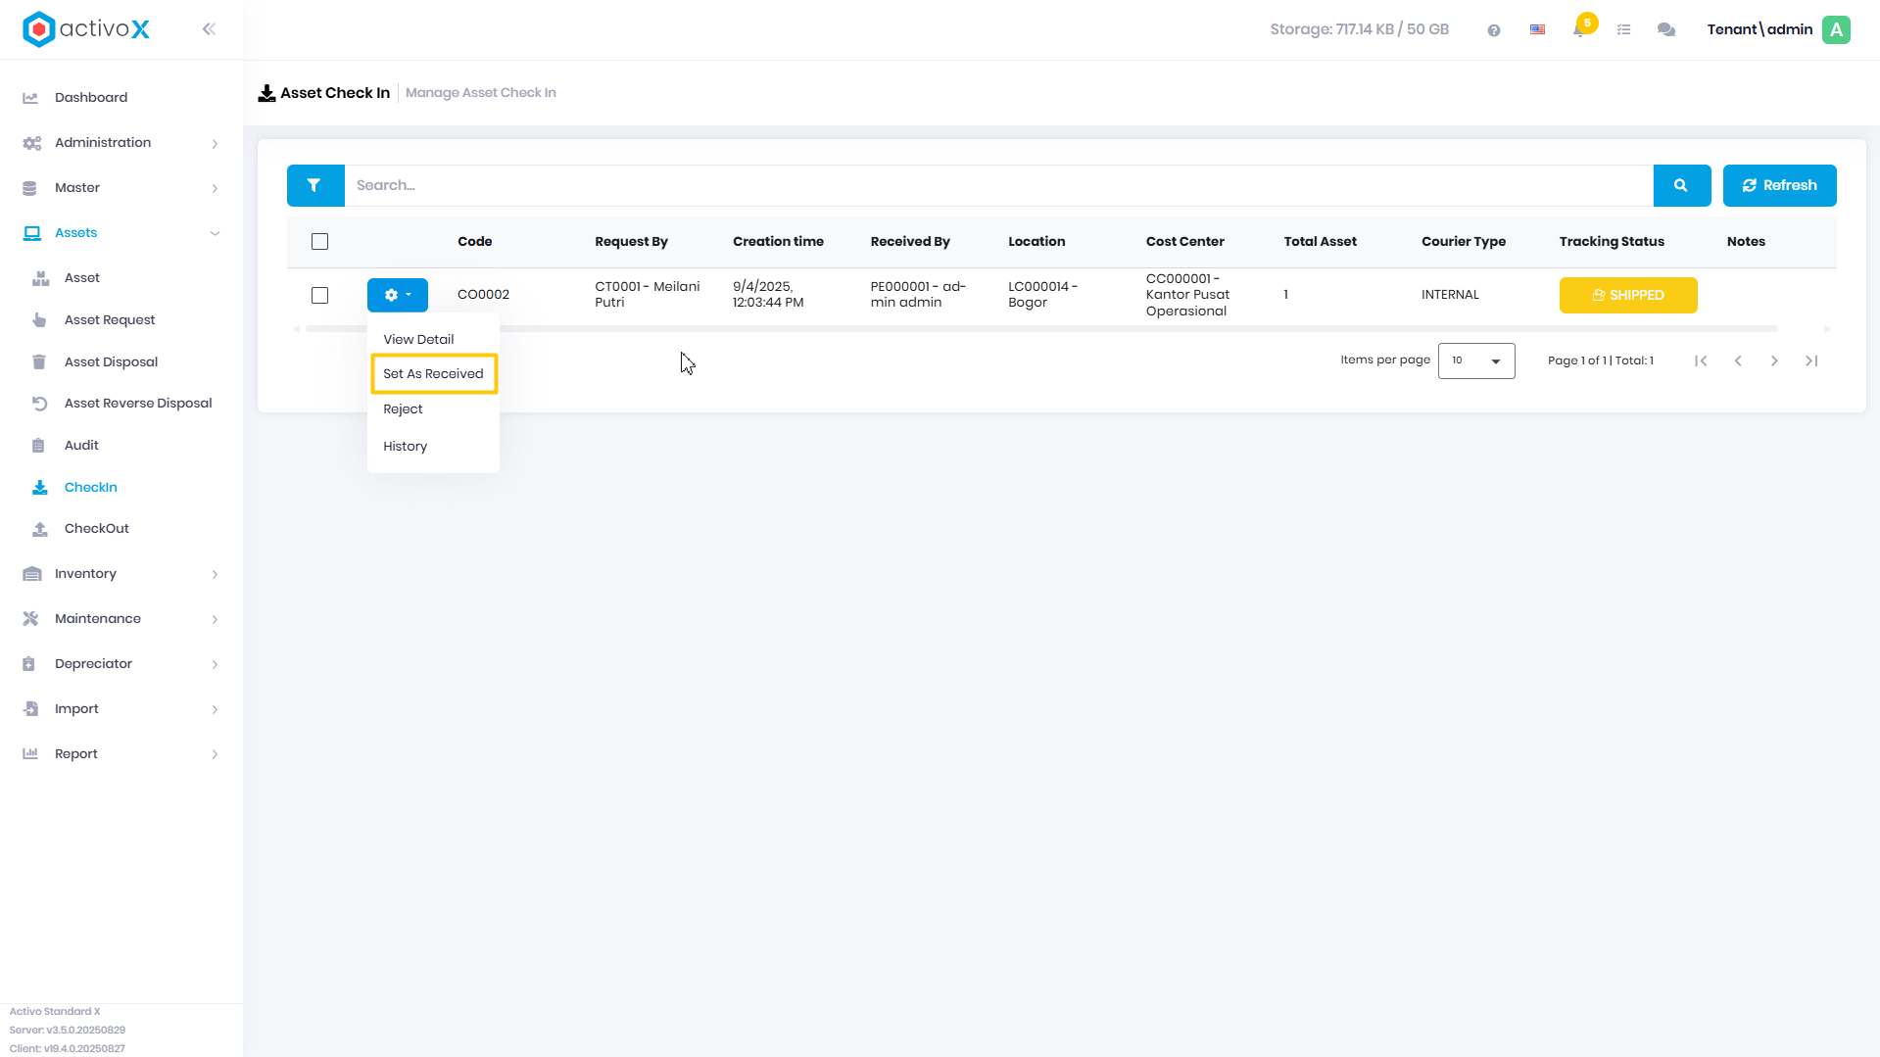This screenshot has height=1057, width=1880.
Task: Open the Asset Request page
Action: click(x=110, y=320)
